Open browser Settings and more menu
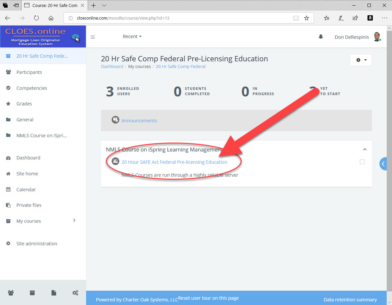392x305 pixels. tap(384, 18)
